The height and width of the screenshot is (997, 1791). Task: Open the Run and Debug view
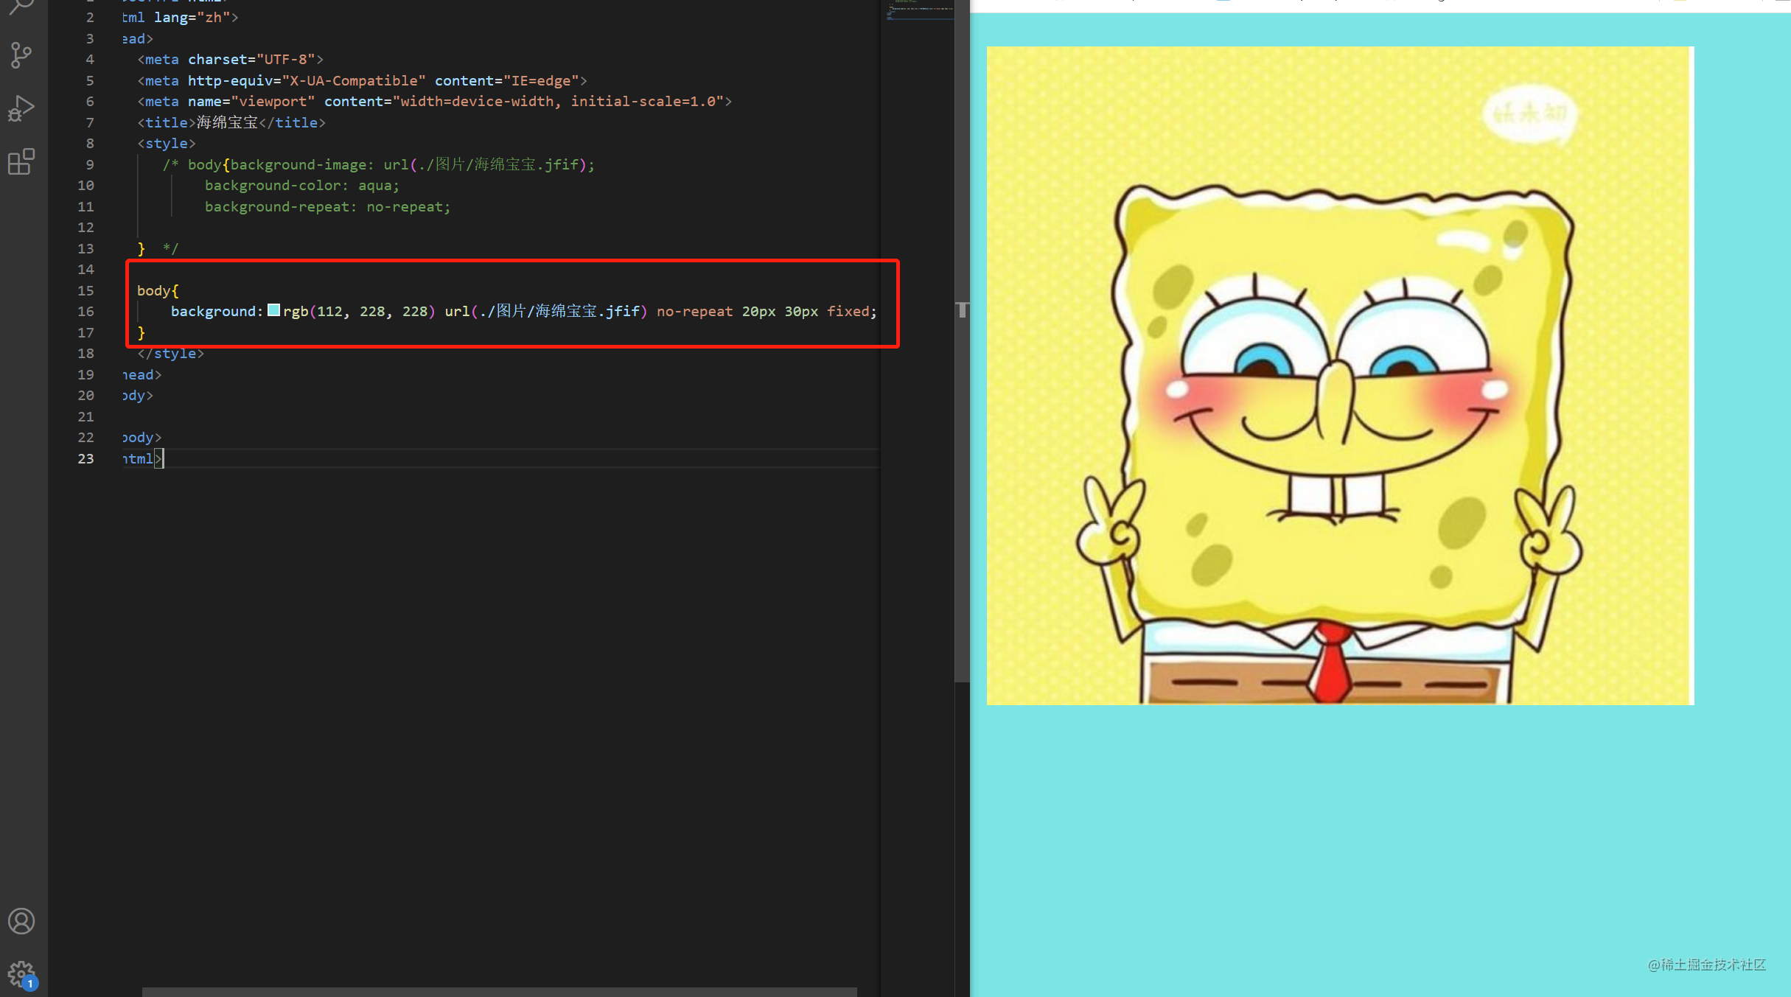tap(21, 108)
